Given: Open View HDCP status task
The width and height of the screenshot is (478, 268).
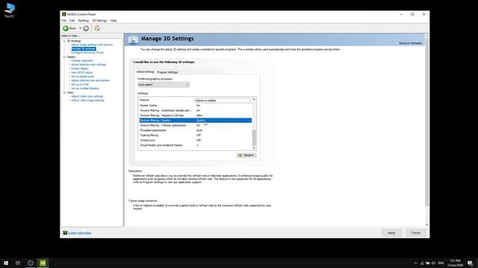Looking at the screenshot, I should coord(81,73).
